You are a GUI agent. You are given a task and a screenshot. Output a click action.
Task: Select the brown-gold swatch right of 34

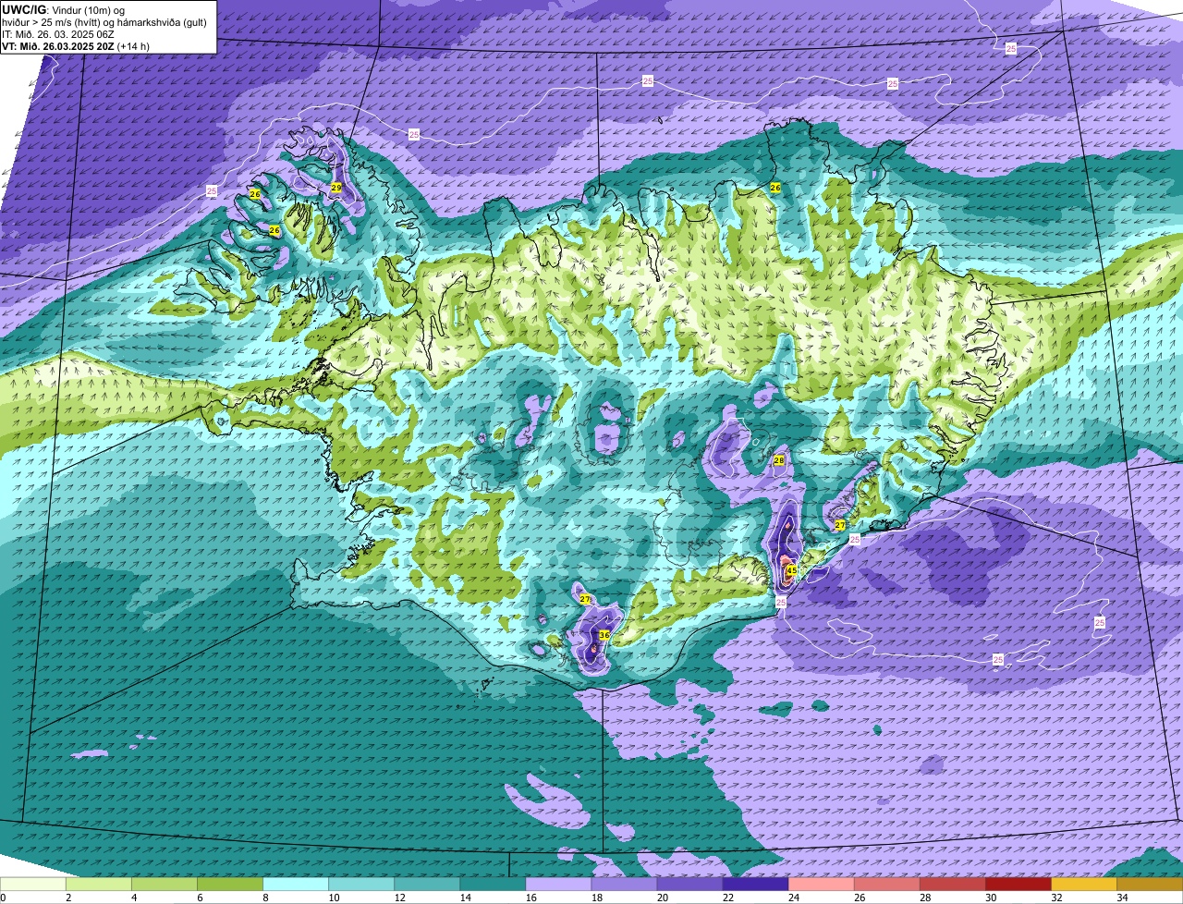click(1149, 884)
